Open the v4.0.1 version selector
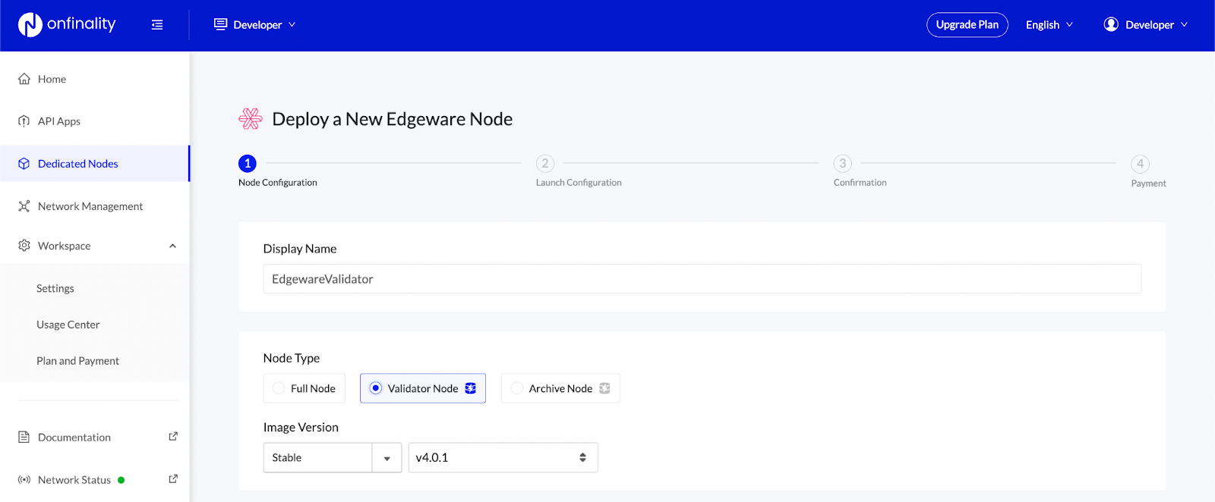Screen dimensions: 1215x502 point(503,458)
